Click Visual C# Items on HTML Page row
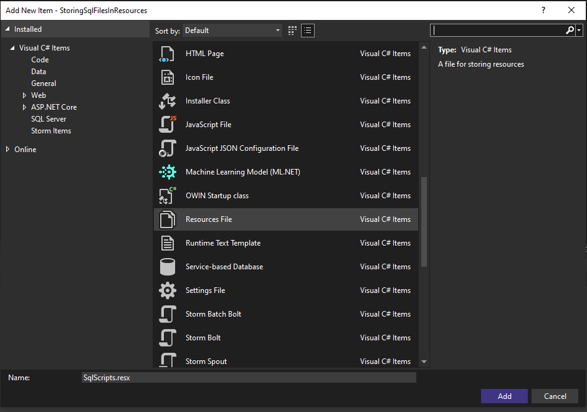 (385, 54)
